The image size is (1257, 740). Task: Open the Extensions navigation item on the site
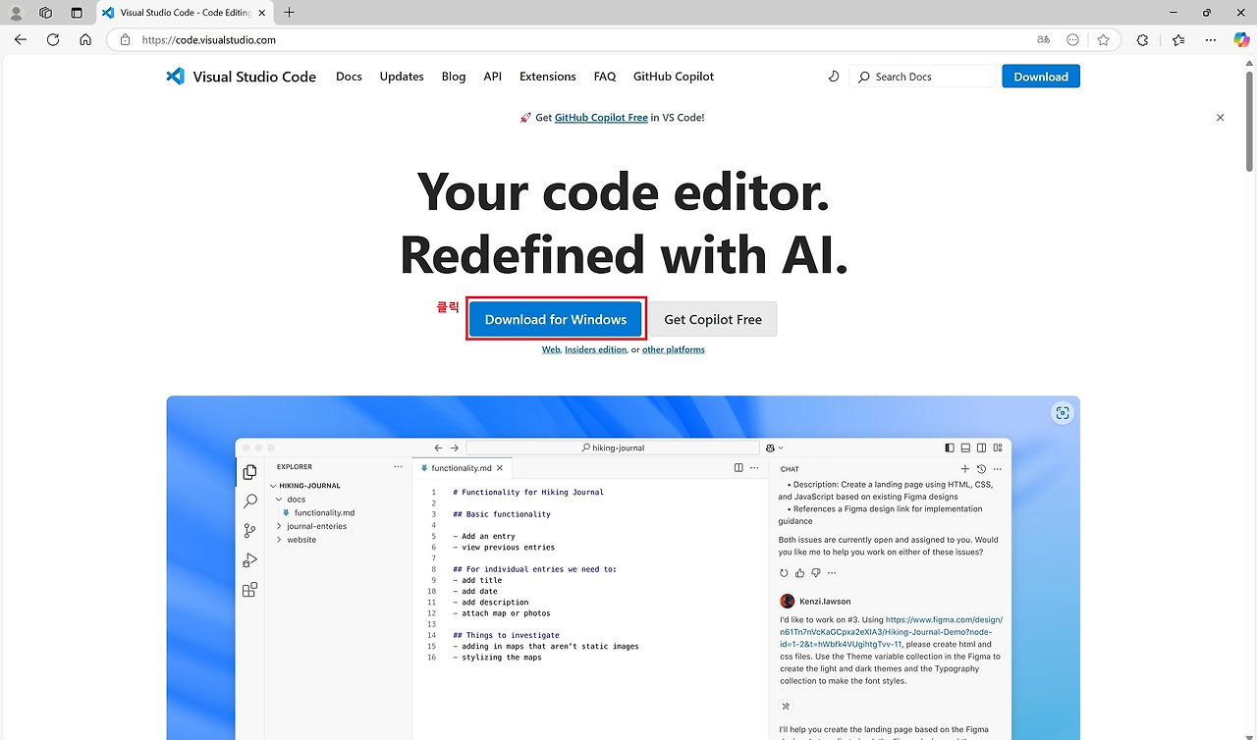[548, 77]
